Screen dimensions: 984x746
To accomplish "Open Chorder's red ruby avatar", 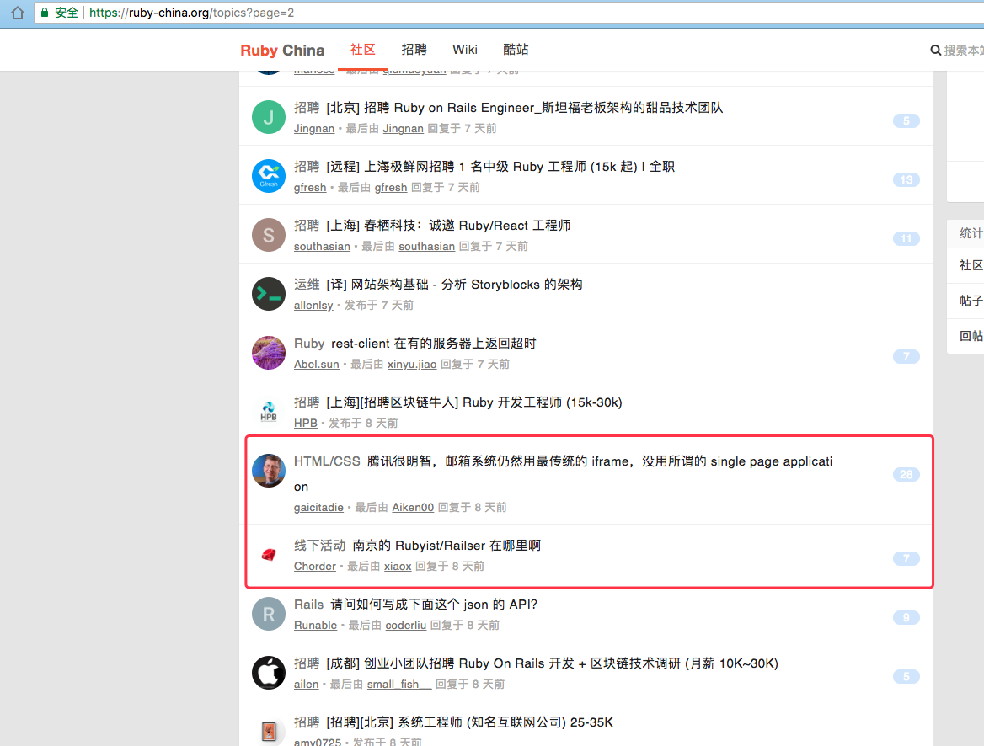I will point(269,555).
